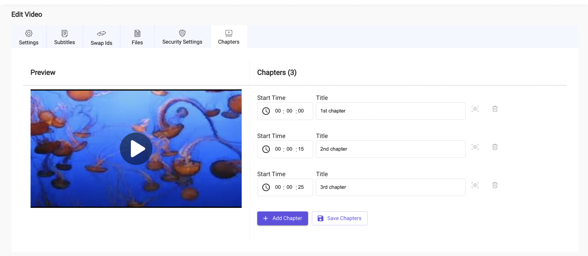Open the Settings gear tab icon
Viewport: 588px width, 256px height.
29,33
